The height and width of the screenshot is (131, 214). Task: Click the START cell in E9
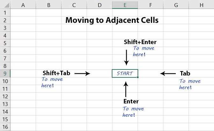(125, 74)
